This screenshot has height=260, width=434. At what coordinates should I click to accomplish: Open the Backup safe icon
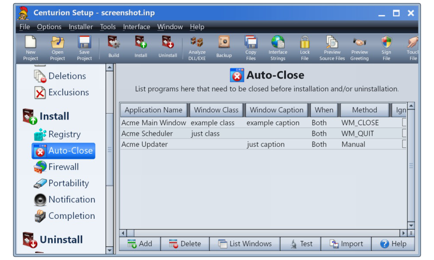(224, 48)
